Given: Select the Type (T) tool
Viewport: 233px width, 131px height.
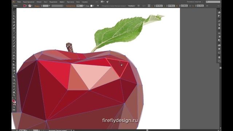Looking at the screenshot, I should click(x=14, y=31).
